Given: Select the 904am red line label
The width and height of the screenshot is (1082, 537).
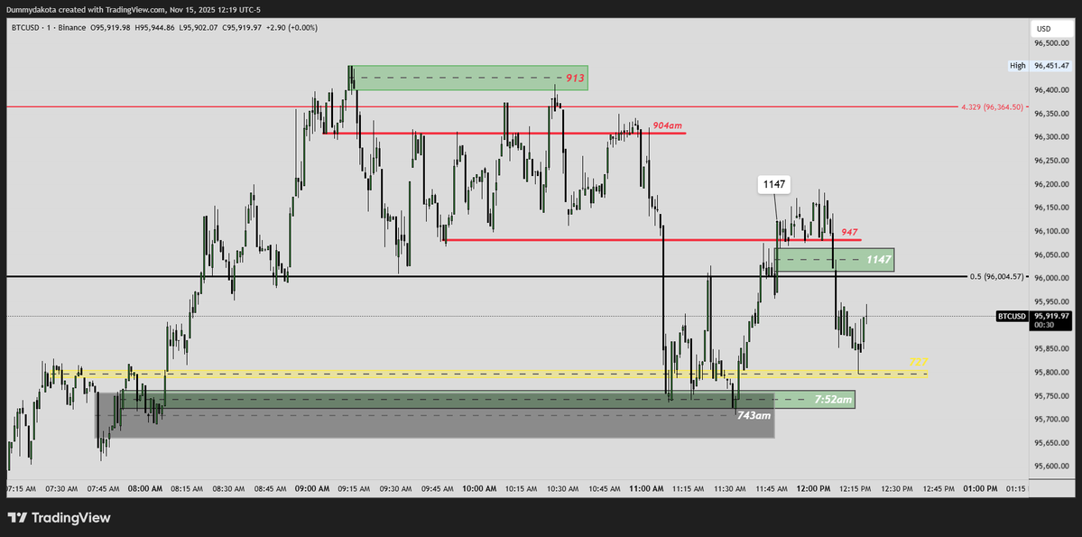Looking at the screenshot, I should tap(667, 125).
